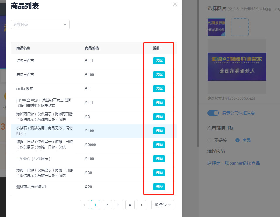
Task: Toggle 展示公司认证信息 switch
Action: point(213,113)
